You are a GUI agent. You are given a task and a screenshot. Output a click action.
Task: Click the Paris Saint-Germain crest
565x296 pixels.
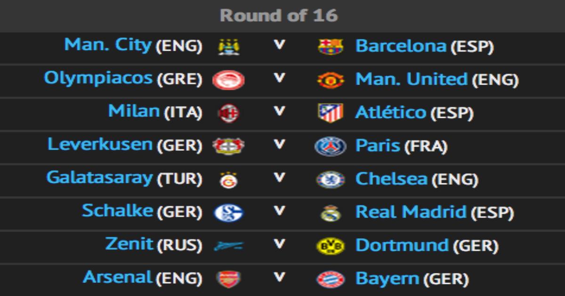(x=331, y=147)
